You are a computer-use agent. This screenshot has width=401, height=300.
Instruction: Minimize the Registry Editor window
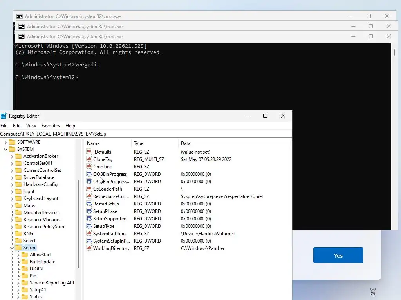tap(247, 116)
